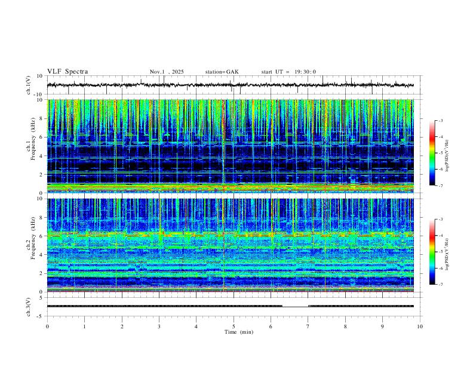
Task: Click the "-3" tick on ch.1 colorbar
Action: [x=441, y=120]
